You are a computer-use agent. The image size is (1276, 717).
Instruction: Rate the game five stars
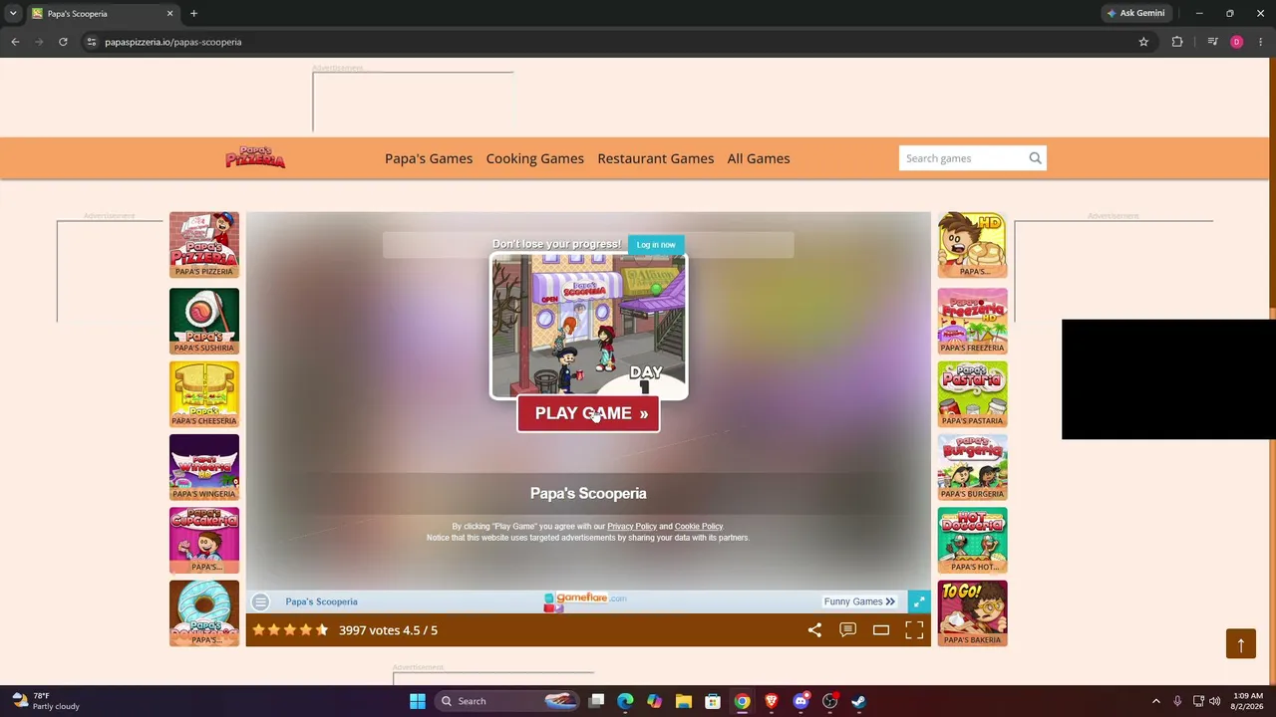click(x=322, y=629)
